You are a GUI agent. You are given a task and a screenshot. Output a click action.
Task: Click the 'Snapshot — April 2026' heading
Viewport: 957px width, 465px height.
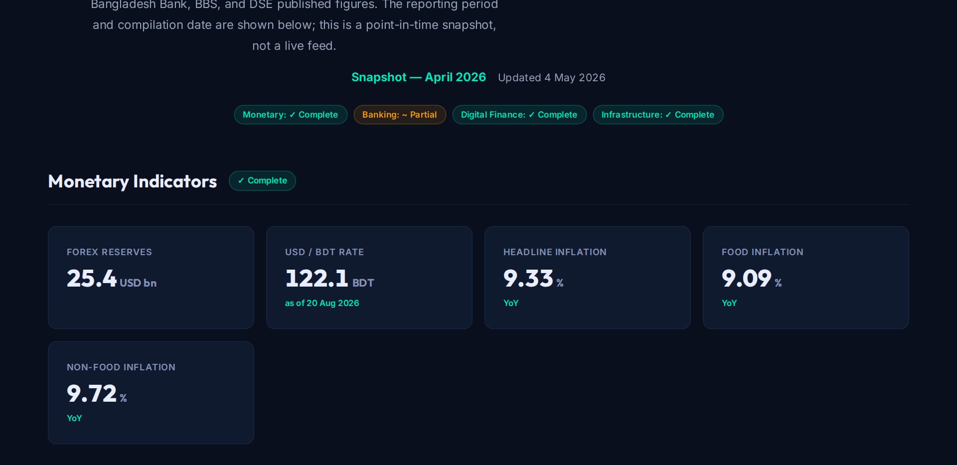(x=419, y=77)
